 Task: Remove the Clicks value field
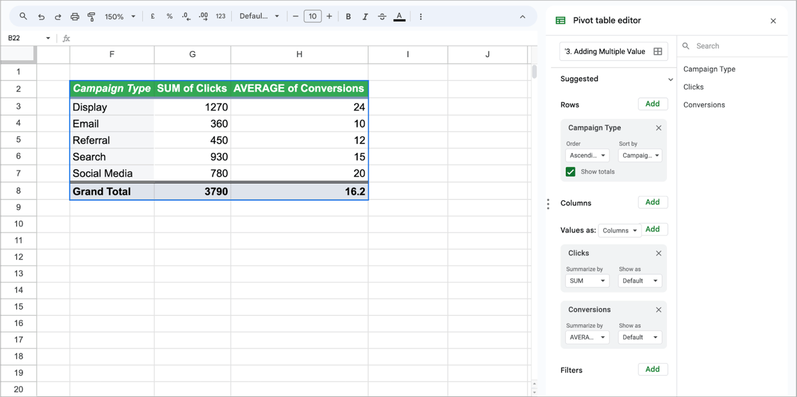(x=659, y=253)
